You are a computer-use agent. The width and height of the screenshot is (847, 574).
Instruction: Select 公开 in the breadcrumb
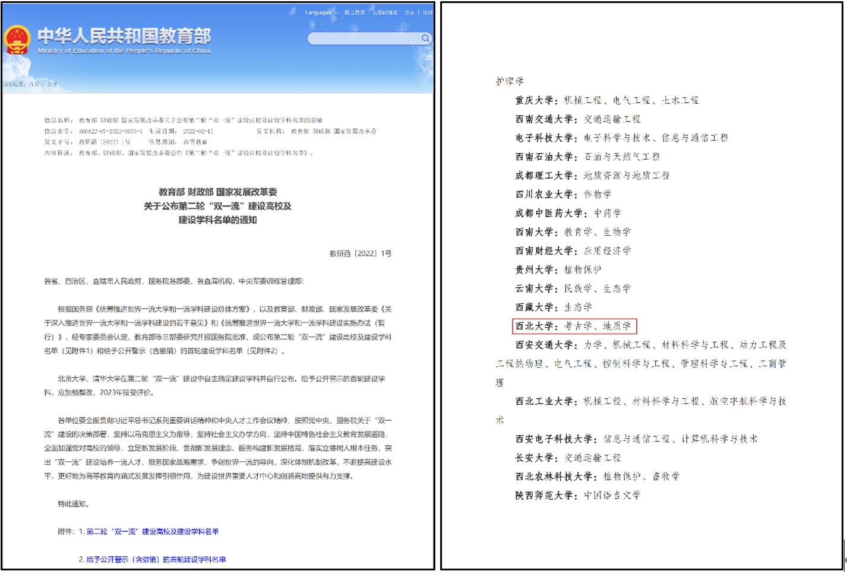point(52,84)
